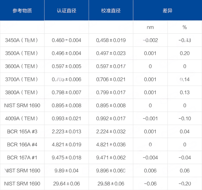Image resolution: width=202 pixels, height=190 pixels.
Task: Click the 4.821±0.036 cell
Action: coord(111,144)
